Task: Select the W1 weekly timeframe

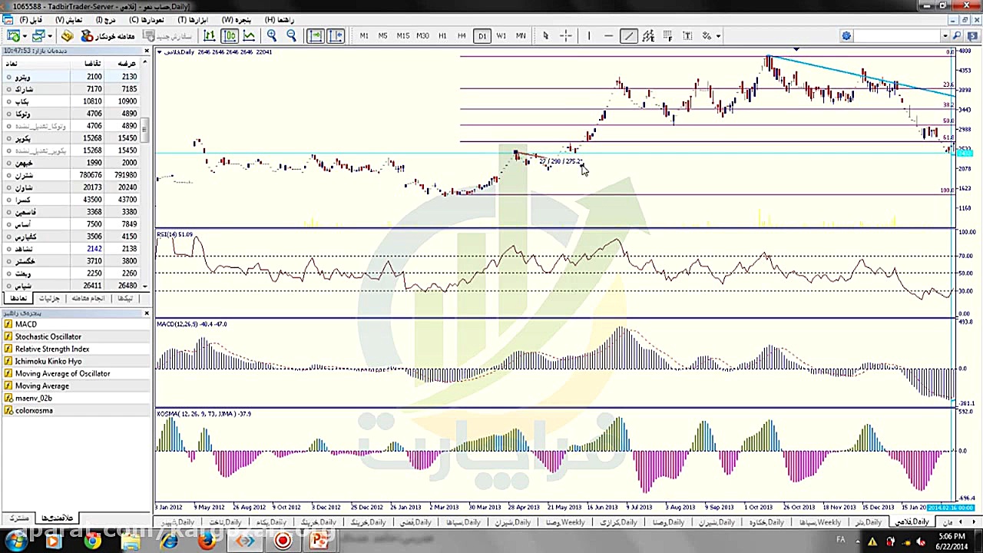Action: pyautogui.click(x=501, y=35)
